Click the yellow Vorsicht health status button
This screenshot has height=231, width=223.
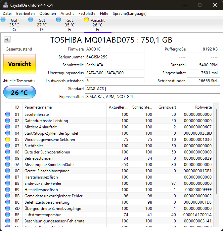tap(20, 64)
